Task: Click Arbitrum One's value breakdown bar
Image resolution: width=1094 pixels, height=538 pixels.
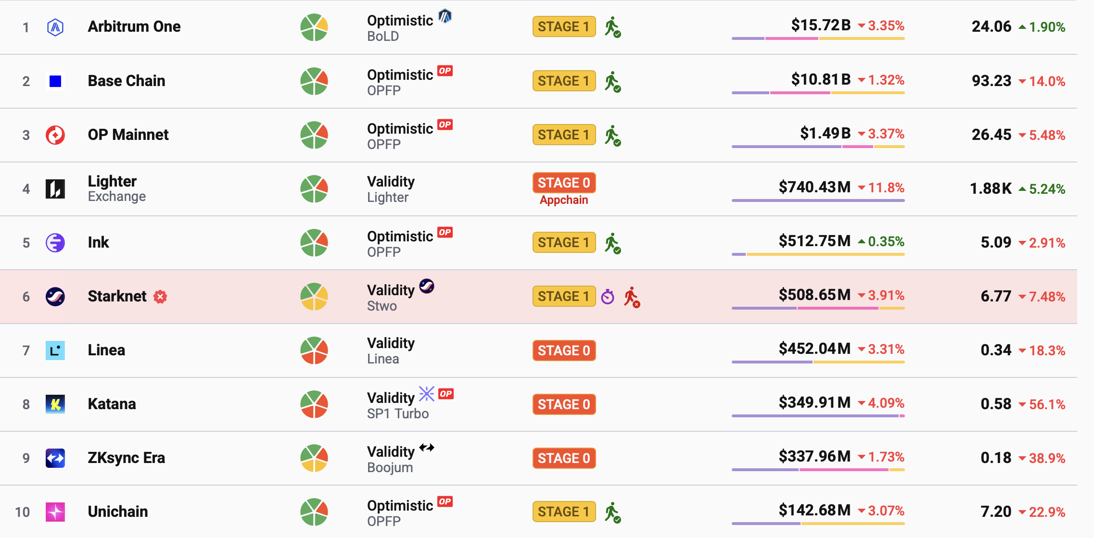Action: click(x=818, y=38)
